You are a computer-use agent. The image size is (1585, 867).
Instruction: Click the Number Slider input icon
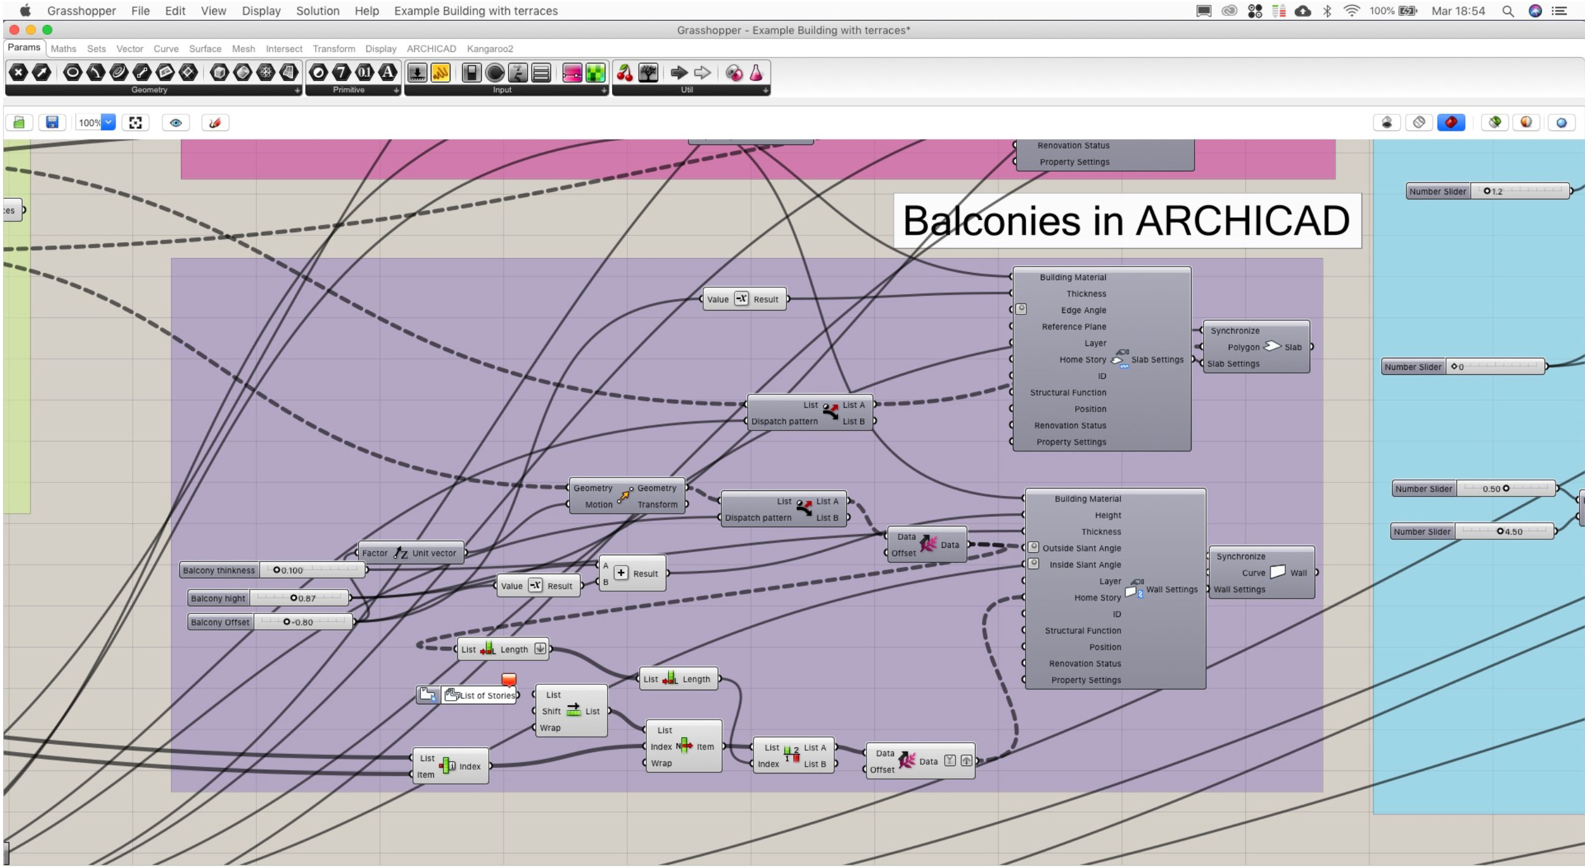tap(417, 73)
